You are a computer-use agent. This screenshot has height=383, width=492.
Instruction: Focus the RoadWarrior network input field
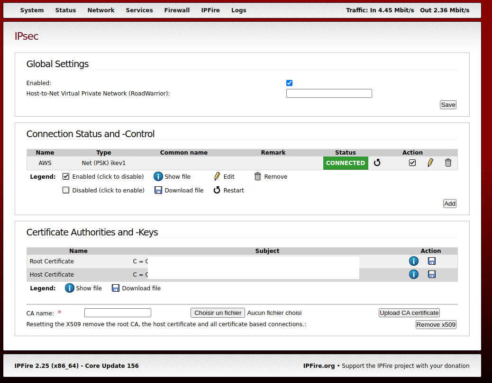(x=329, y=94)
